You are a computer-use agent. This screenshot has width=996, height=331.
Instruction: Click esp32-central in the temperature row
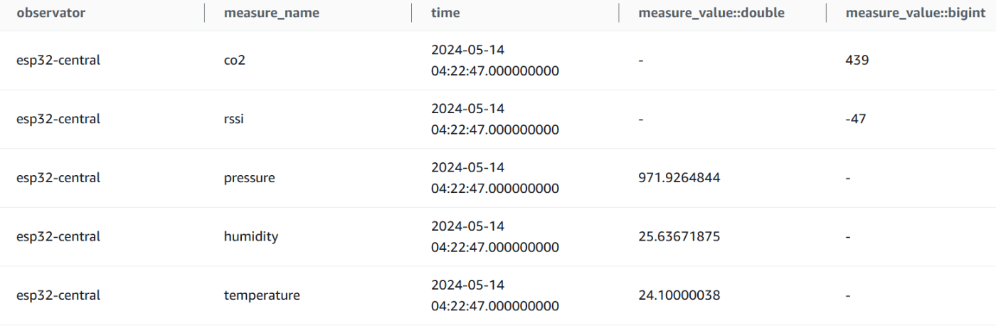pyautogui.click(x=58, y=295)
